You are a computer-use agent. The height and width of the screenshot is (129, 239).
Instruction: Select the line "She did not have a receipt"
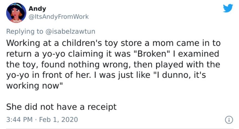point(61,107)
